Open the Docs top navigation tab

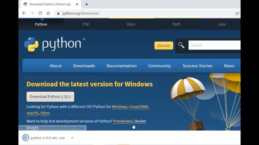point(131,24)
